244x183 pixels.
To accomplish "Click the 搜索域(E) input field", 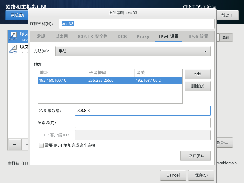I will click(x=142, y=123).
